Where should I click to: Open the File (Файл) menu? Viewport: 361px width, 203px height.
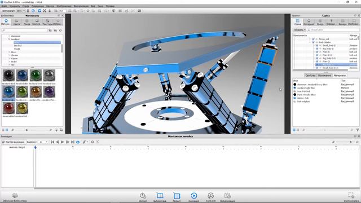pos(4,6)
